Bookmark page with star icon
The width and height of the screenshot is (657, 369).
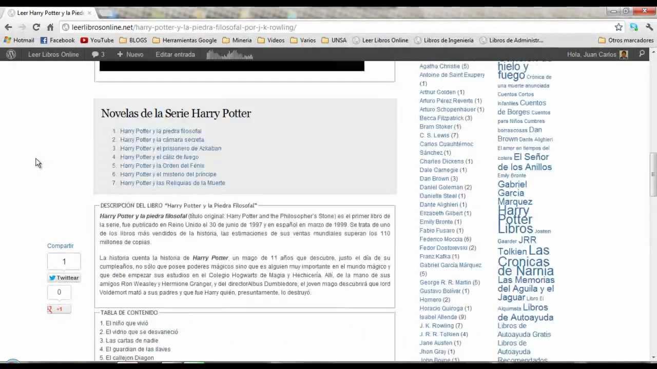(x=619, y=27)
